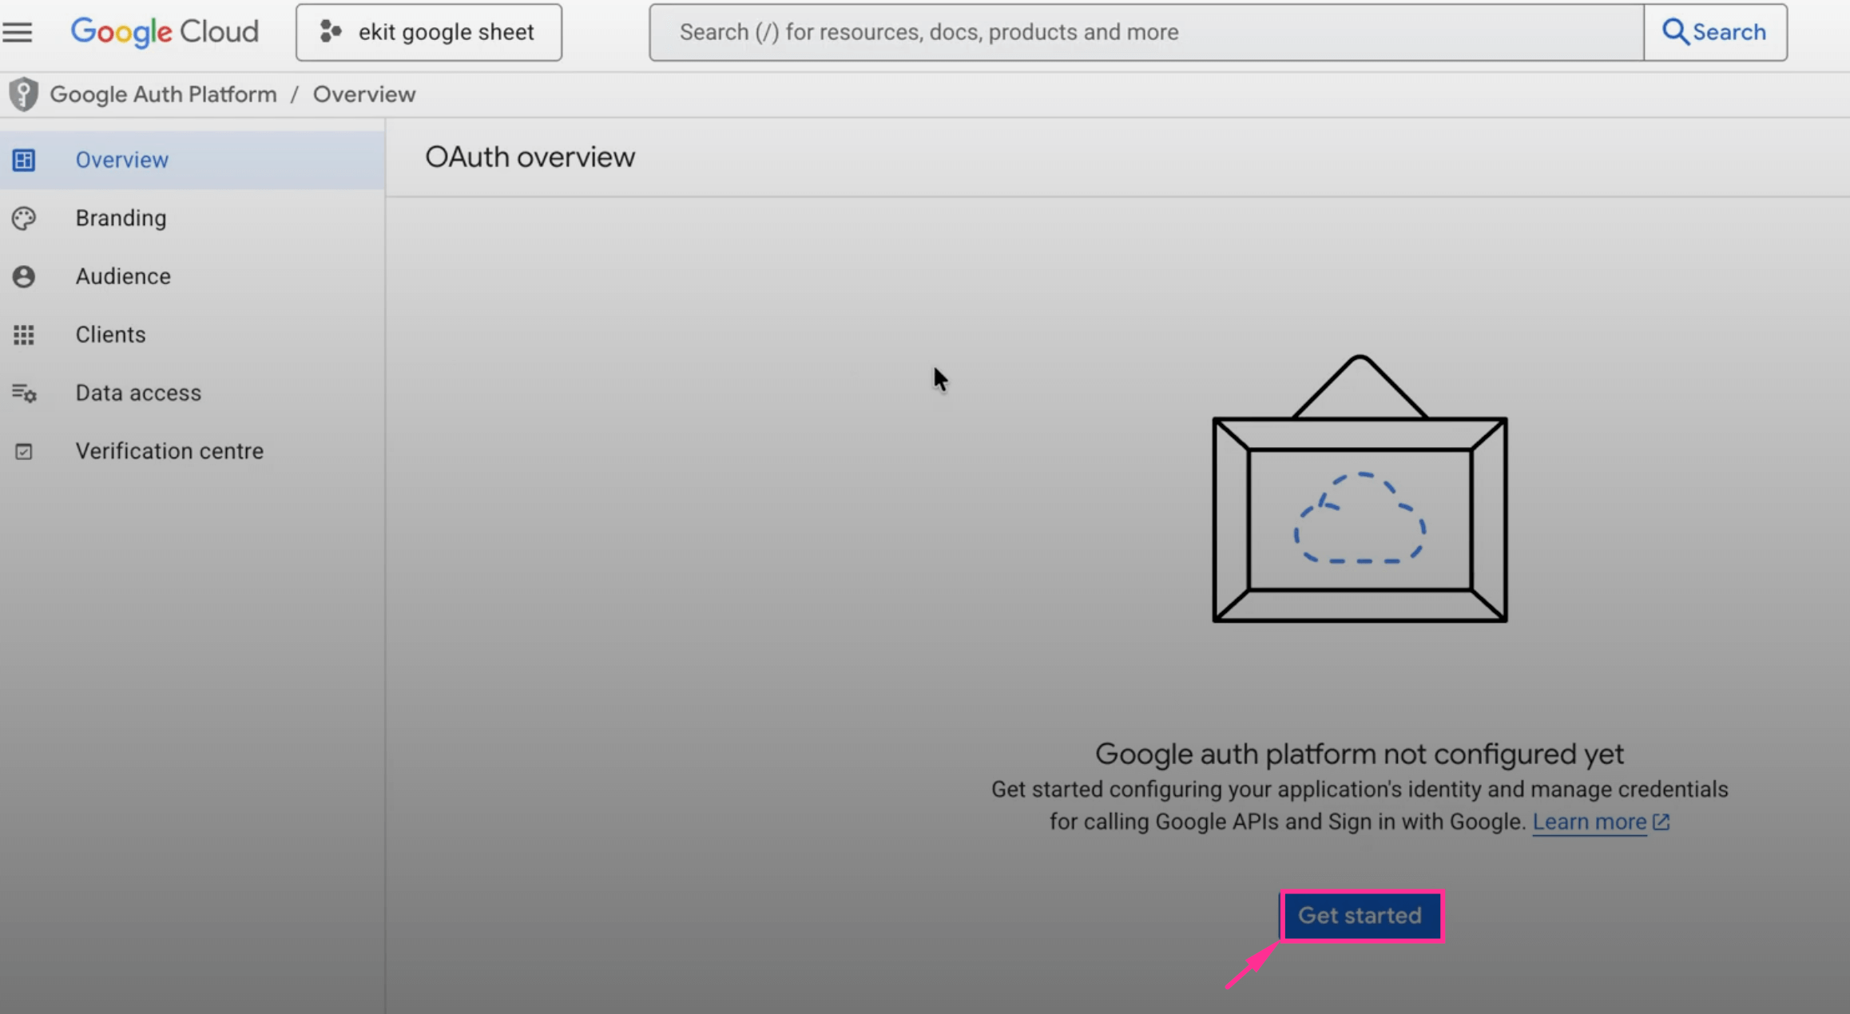Image resolution: width=1850 pixels, height=1014 pixels.
Task: Click the magnifying glass search icon
Action: (x=1674, y=32)
